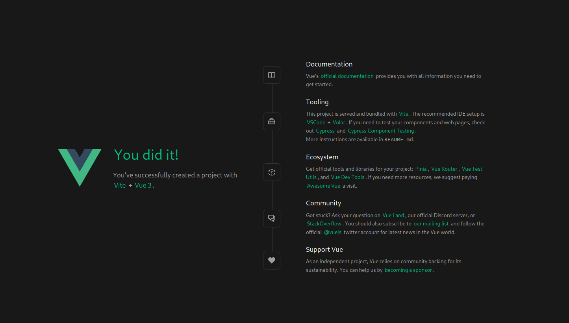This screenshot has width=569, height=323.
Task: Click the Community chat bubbles icon
Action: (x=272, y=218)
